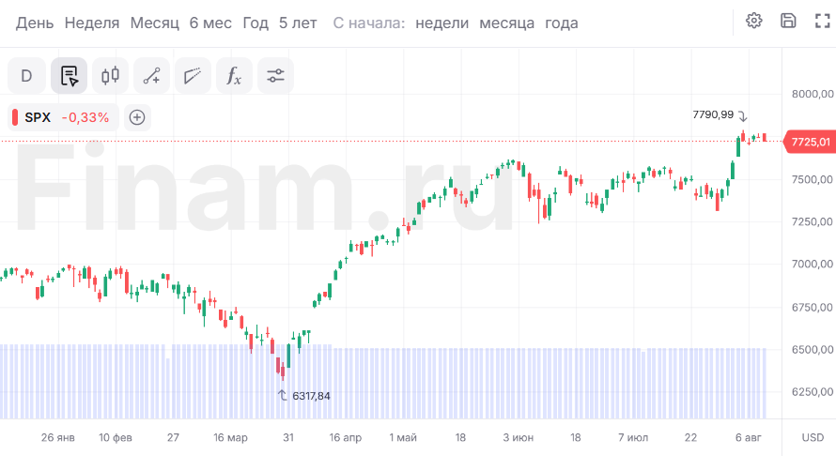836x470 pixels.
Task: Select the 6 мес period
Action: 210,23
